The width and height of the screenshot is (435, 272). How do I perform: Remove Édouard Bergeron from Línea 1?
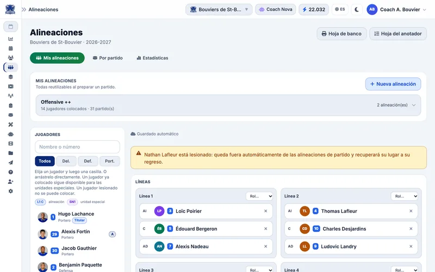pos(265,228)
